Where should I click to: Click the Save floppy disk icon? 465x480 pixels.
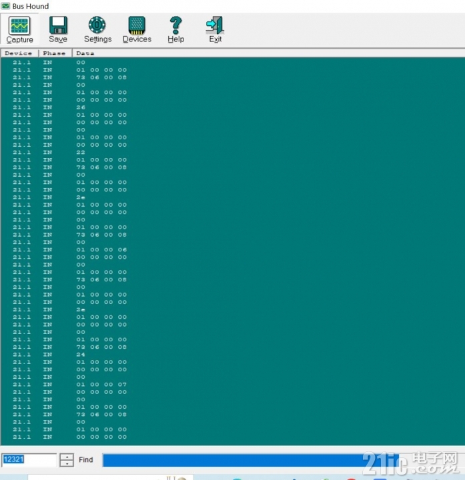[x=58, y=25]
